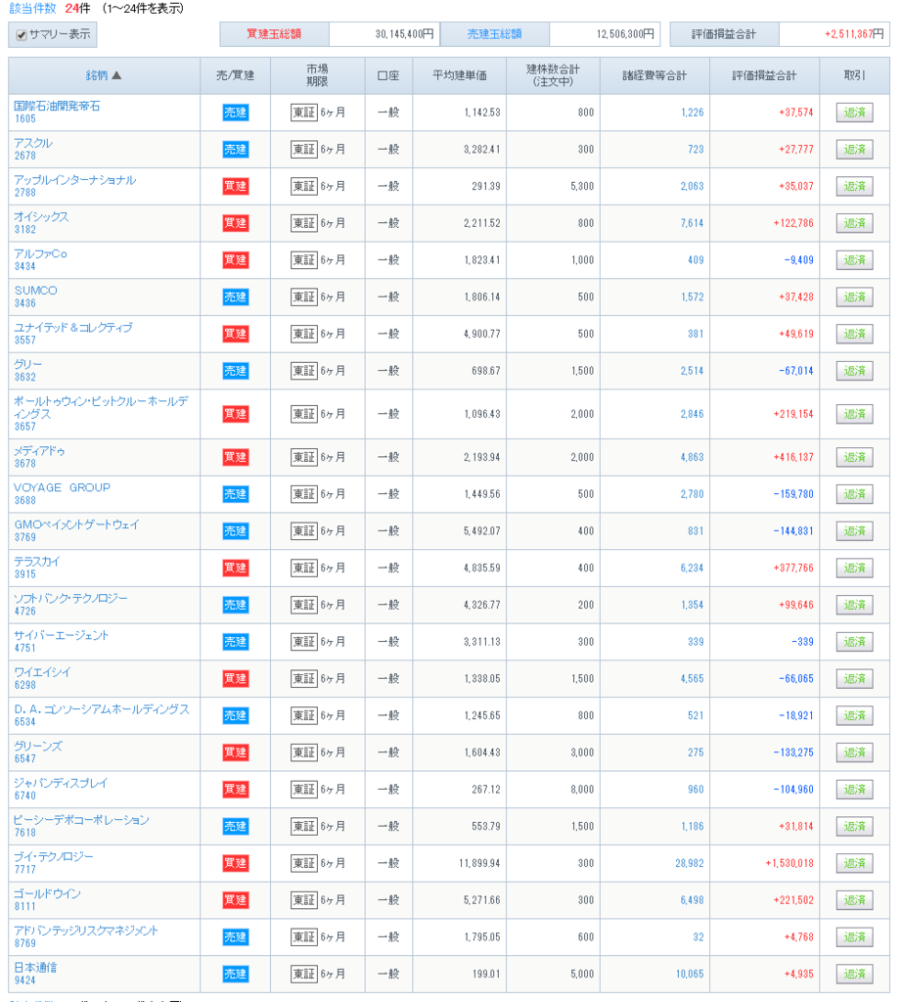Click 返済 button for アルファCo row
This screenshot has width=902, height=1002.
point(854,260)
